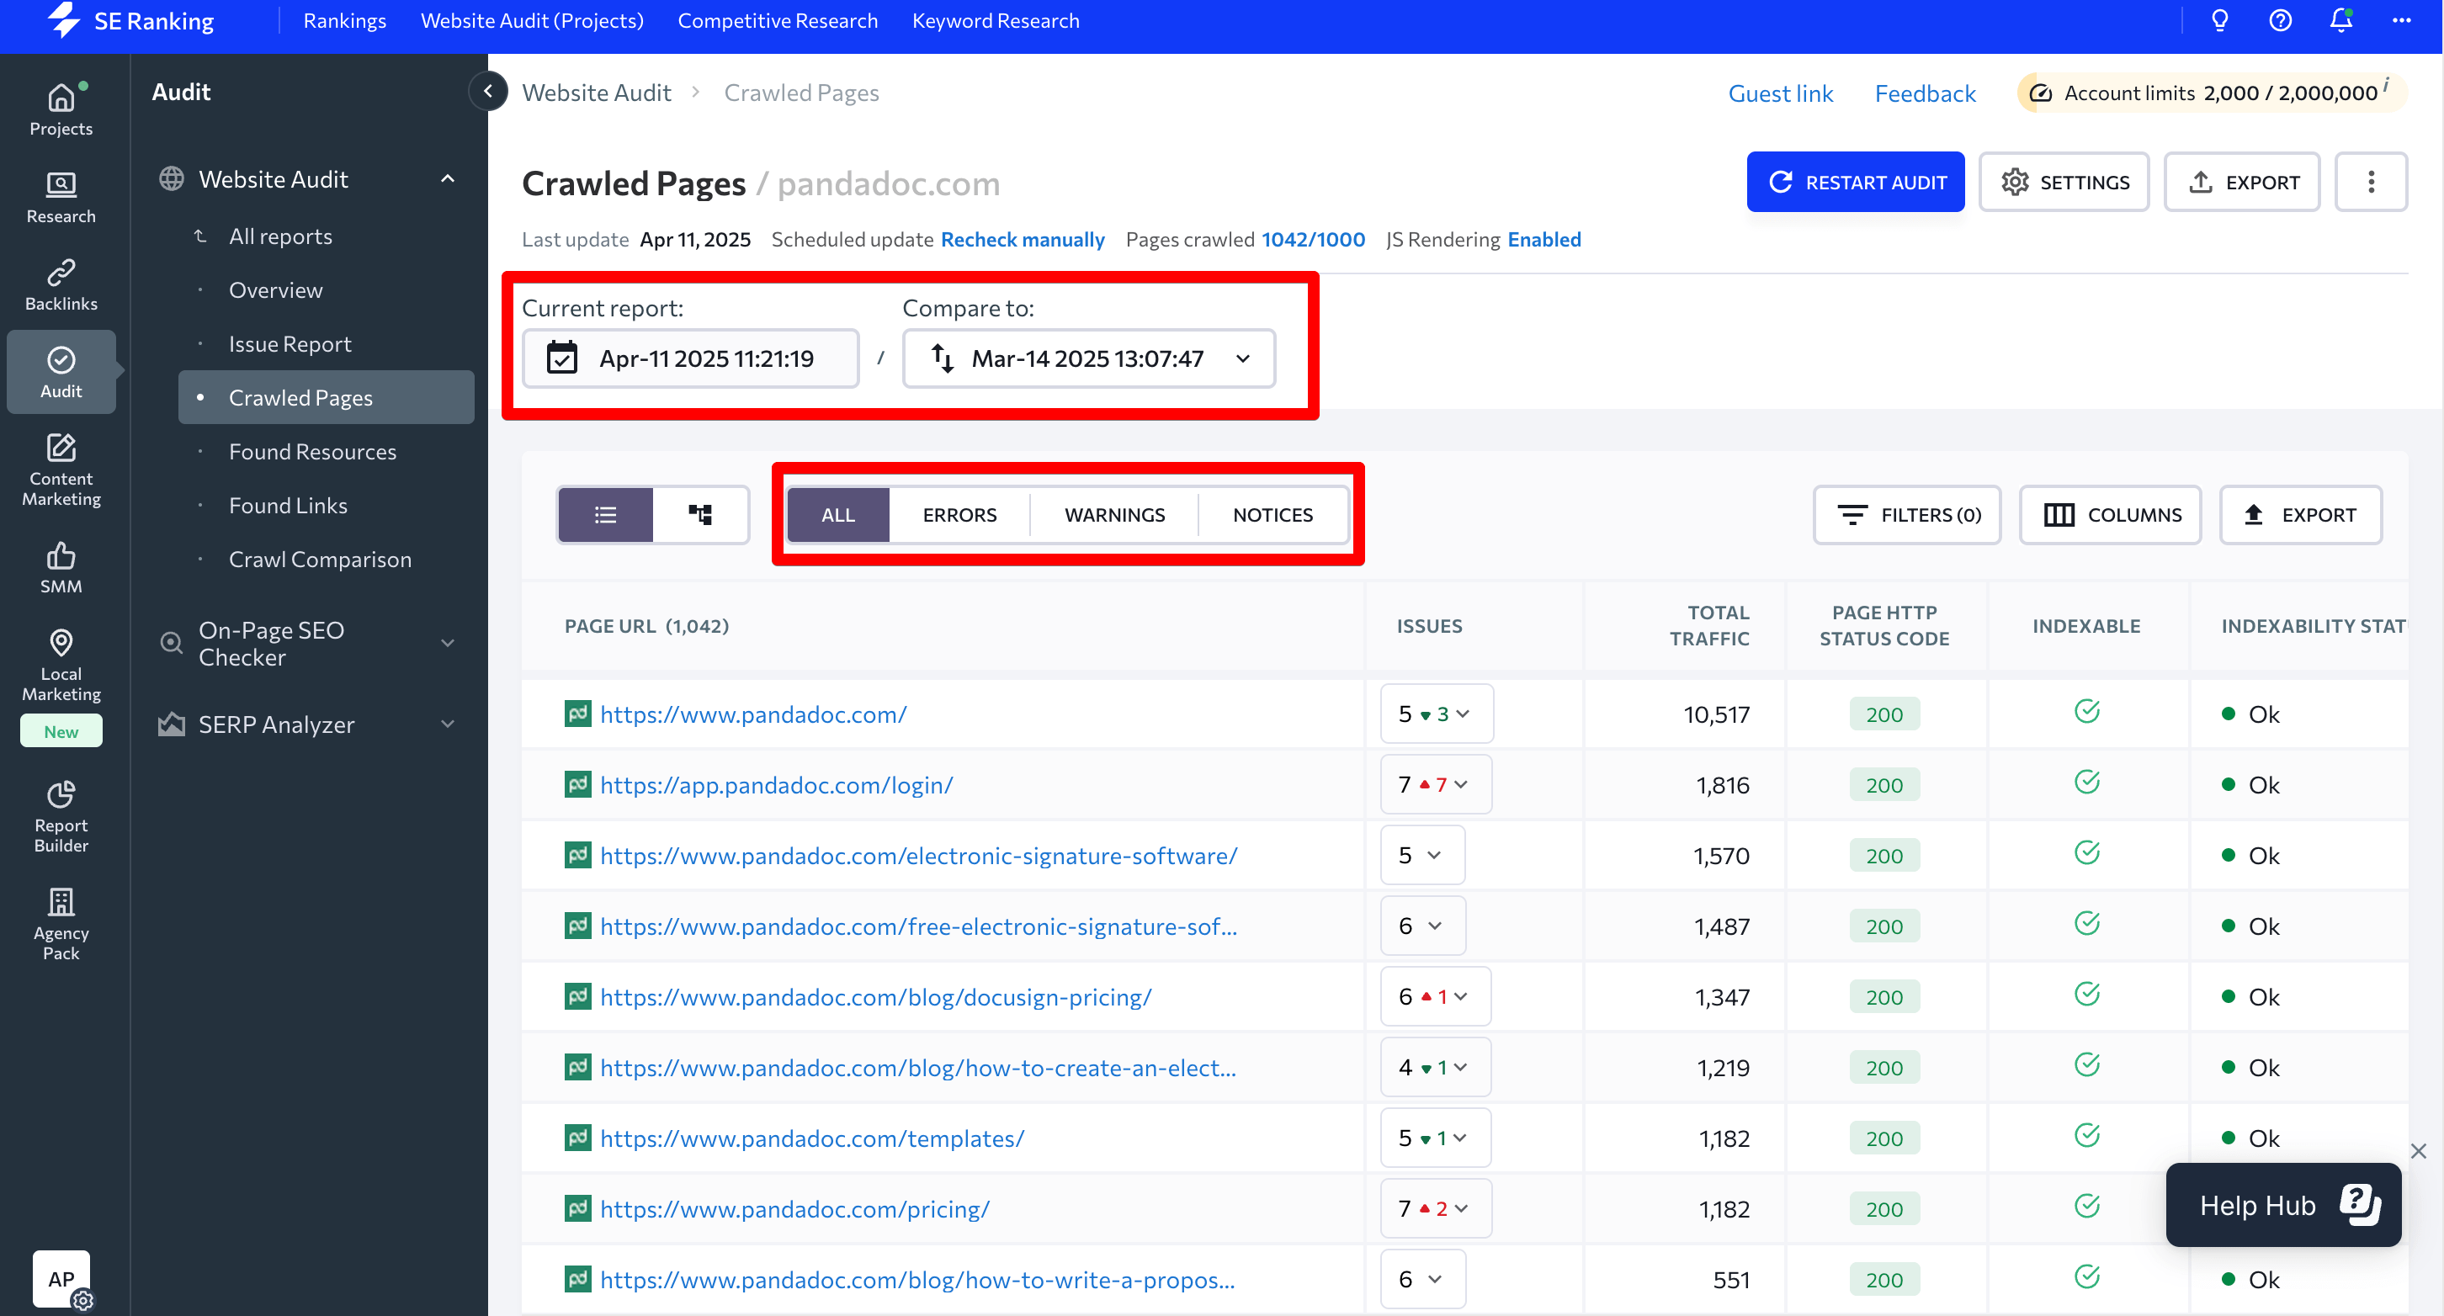Click Recheck manually link
The image size is (2444, 1316).
[x=1023, y=239]
